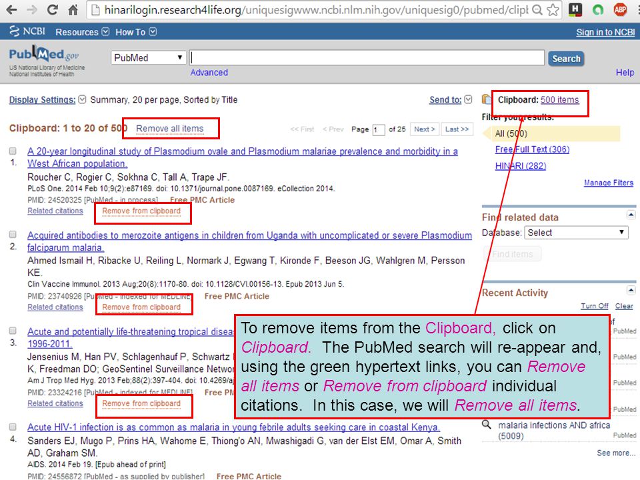Open the Acute HIV-1 infection article

pyautogui.click(x=233, y=427)
